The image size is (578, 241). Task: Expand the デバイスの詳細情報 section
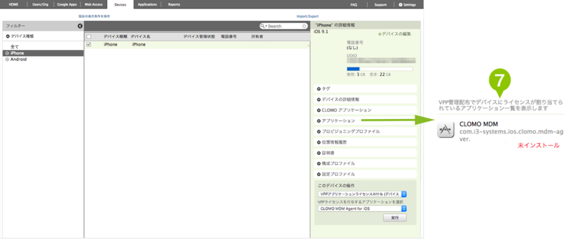click(x=365, y=99)
